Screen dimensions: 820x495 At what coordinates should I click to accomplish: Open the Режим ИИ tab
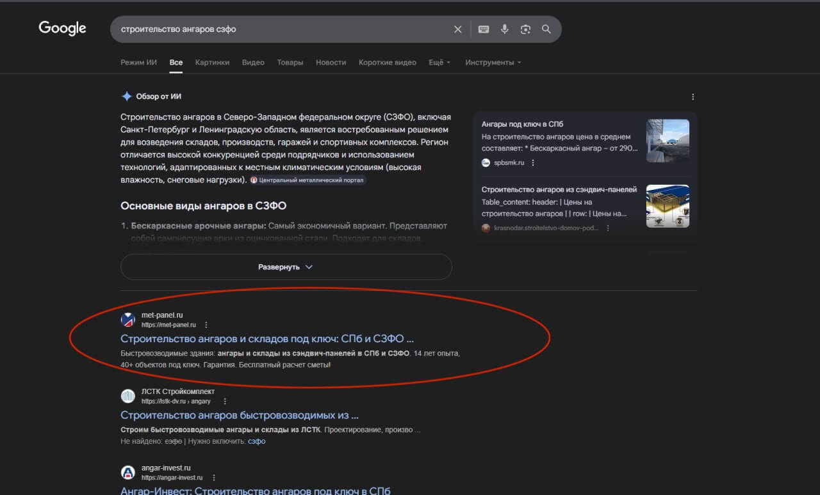pos(138,62)
